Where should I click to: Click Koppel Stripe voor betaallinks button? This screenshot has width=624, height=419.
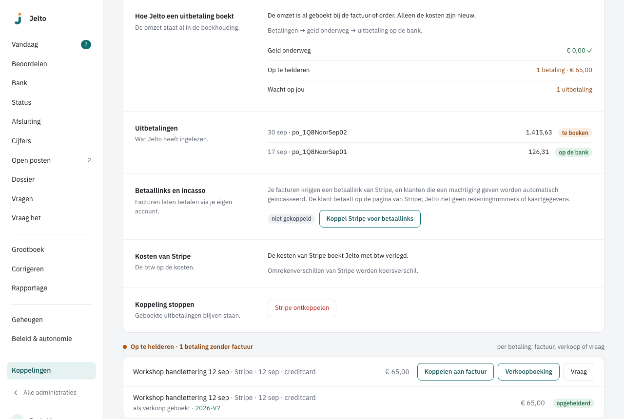[x=370, y=219]
